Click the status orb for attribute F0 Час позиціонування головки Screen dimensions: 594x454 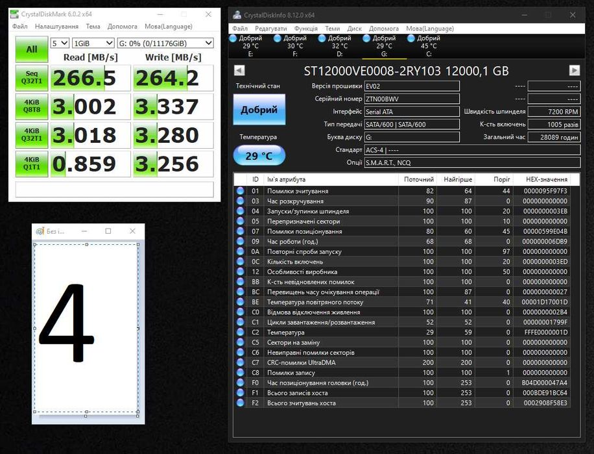(x=240, y=383)
